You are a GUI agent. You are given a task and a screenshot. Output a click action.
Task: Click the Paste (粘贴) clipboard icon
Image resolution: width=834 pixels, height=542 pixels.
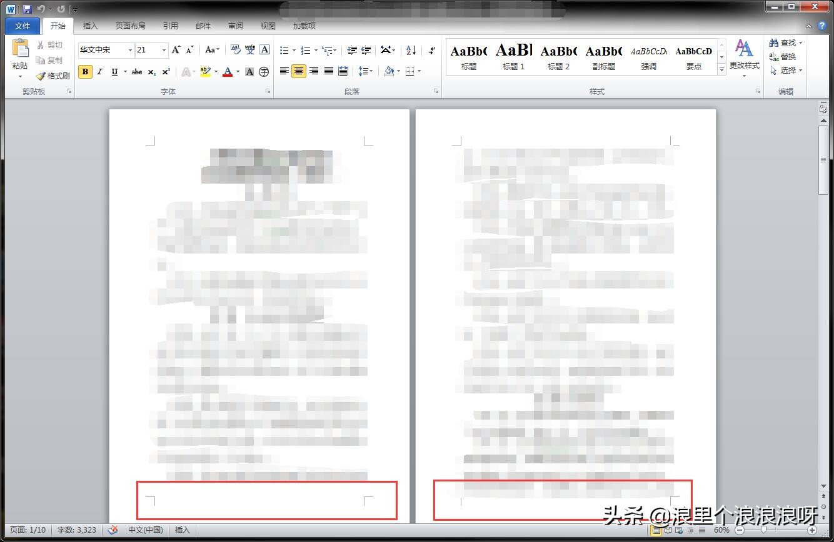tap(20, 49)
